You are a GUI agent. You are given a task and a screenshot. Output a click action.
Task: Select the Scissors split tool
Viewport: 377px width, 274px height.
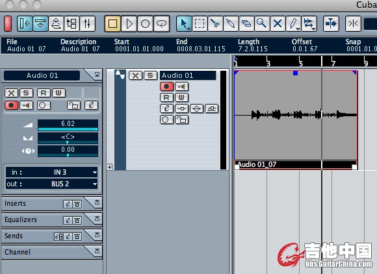(x=215, y=23)
